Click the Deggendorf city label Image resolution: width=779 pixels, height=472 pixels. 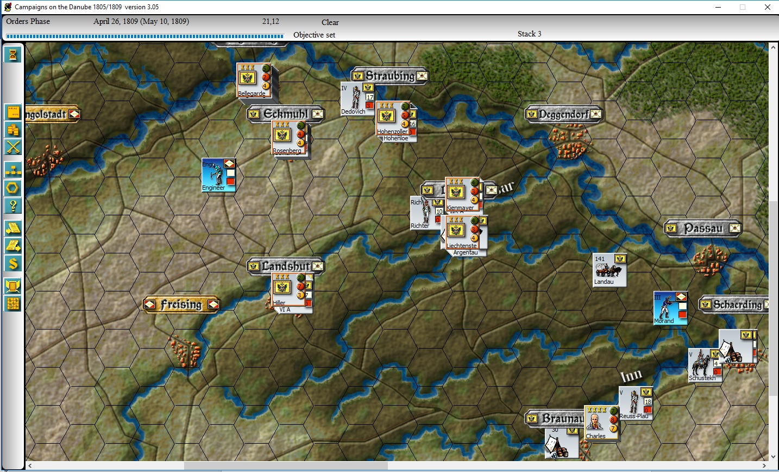(x=564, y=114)
